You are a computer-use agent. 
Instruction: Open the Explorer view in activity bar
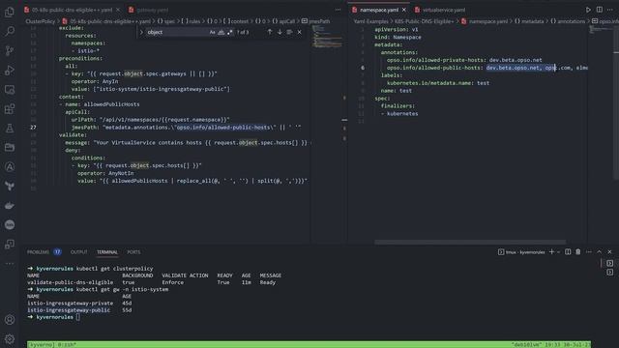(x=10, y=12)
